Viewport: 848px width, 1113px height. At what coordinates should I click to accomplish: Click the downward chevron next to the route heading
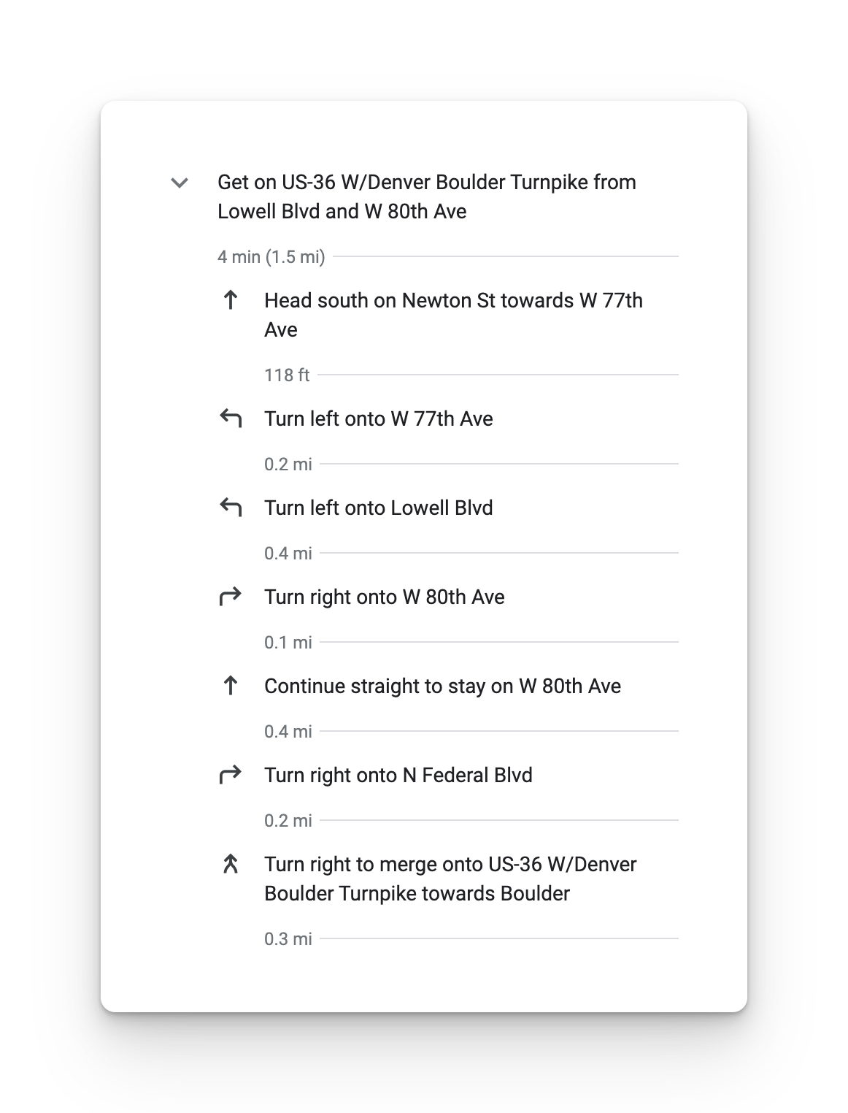coord(179,183)
